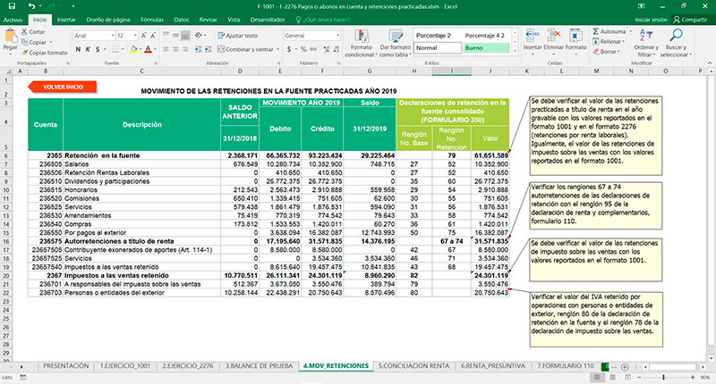Click the Pegar (paste) clipboard icon
716x384 pixels.
(10, 36)
